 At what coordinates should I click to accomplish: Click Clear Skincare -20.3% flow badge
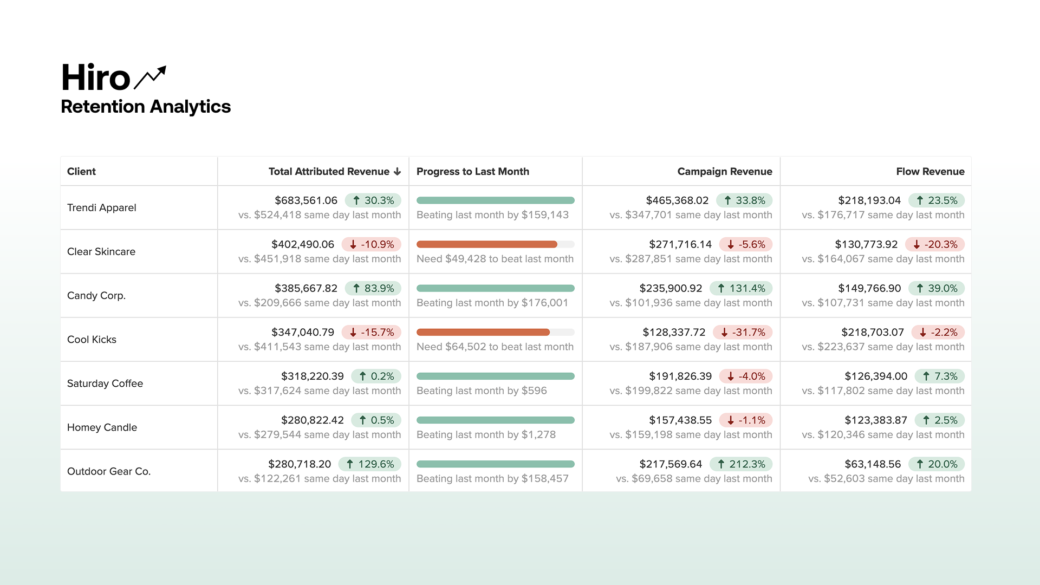click(934, 244)
